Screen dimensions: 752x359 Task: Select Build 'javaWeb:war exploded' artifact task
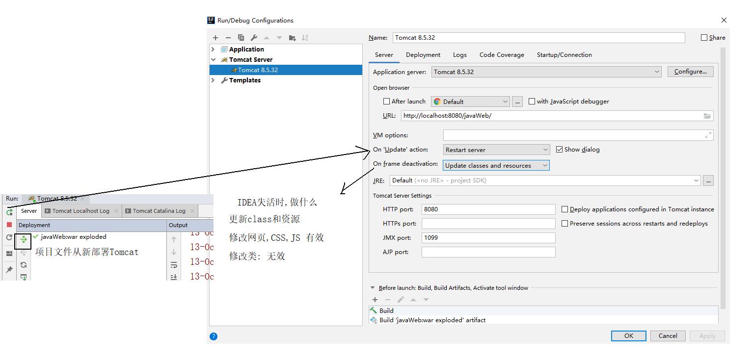click(x=543, y=320)
